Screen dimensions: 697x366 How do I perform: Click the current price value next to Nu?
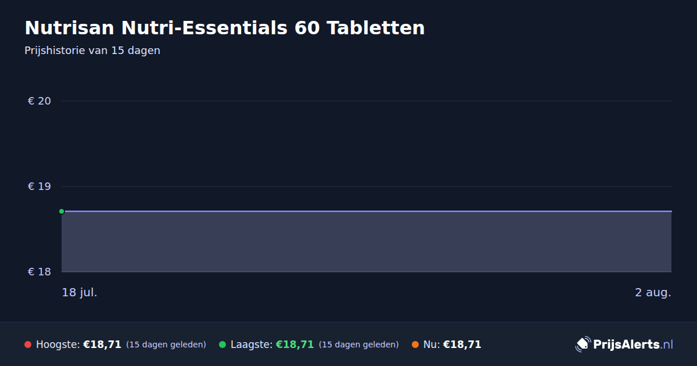(x=462, y=345)
